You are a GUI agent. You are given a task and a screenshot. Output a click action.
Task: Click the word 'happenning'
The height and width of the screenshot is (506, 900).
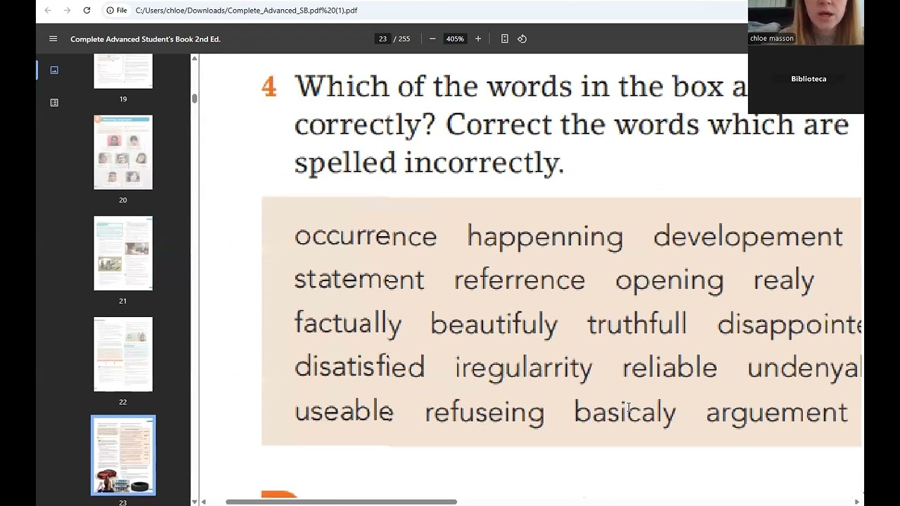545,238
